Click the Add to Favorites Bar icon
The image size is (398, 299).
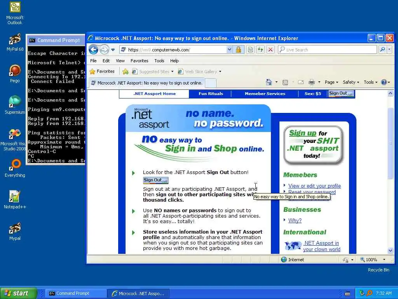(126, 72)
